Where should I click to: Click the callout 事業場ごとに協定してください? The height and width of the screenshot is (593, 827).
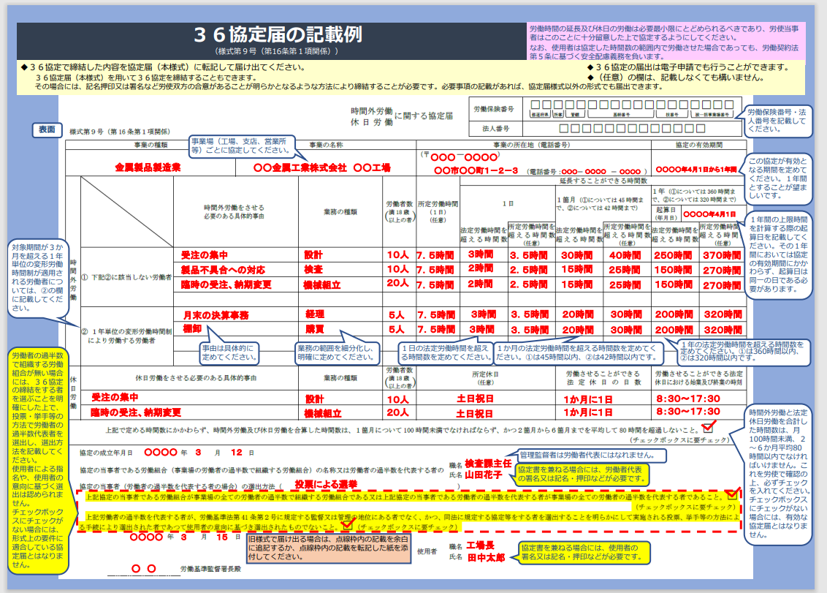[x=242, y=146]
